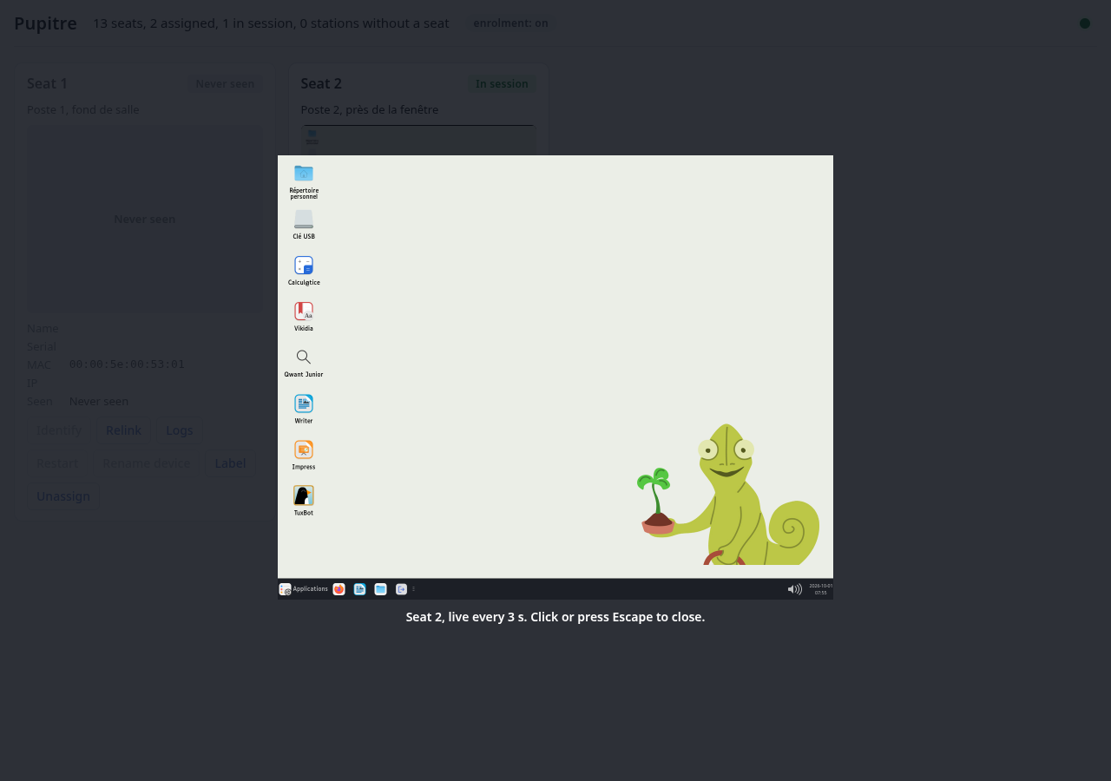
Task: Click the "13 seats, 2 assigned" summary text
Action: tap(271, 23)
